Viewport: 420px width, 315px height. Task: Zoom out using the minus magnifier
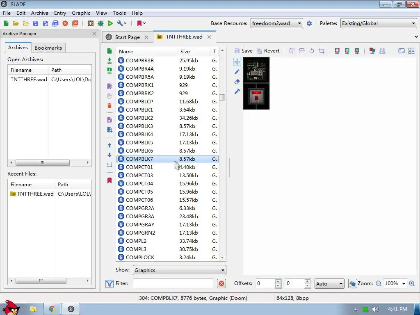(378, 283)
